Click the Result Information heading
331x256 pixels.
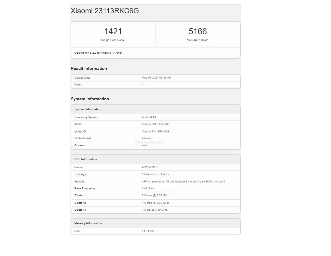[x=89, y=69]
